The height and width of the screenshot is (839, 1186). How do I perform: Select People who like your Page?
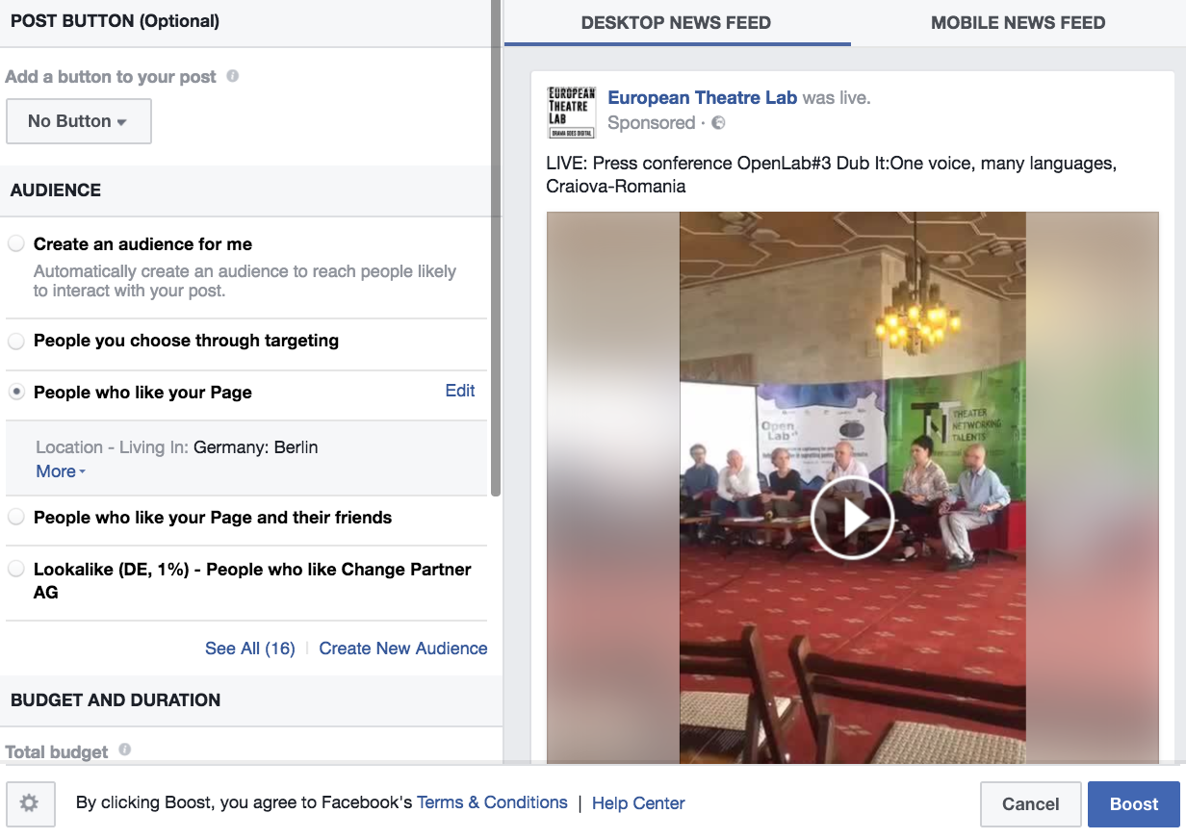(16, 393)
